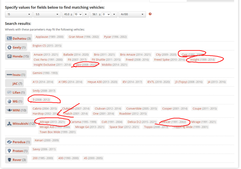Screen dimensions: 241x169
Task: Open the rim width 5.5 dropdown
Action: click(x=47, y=14)
